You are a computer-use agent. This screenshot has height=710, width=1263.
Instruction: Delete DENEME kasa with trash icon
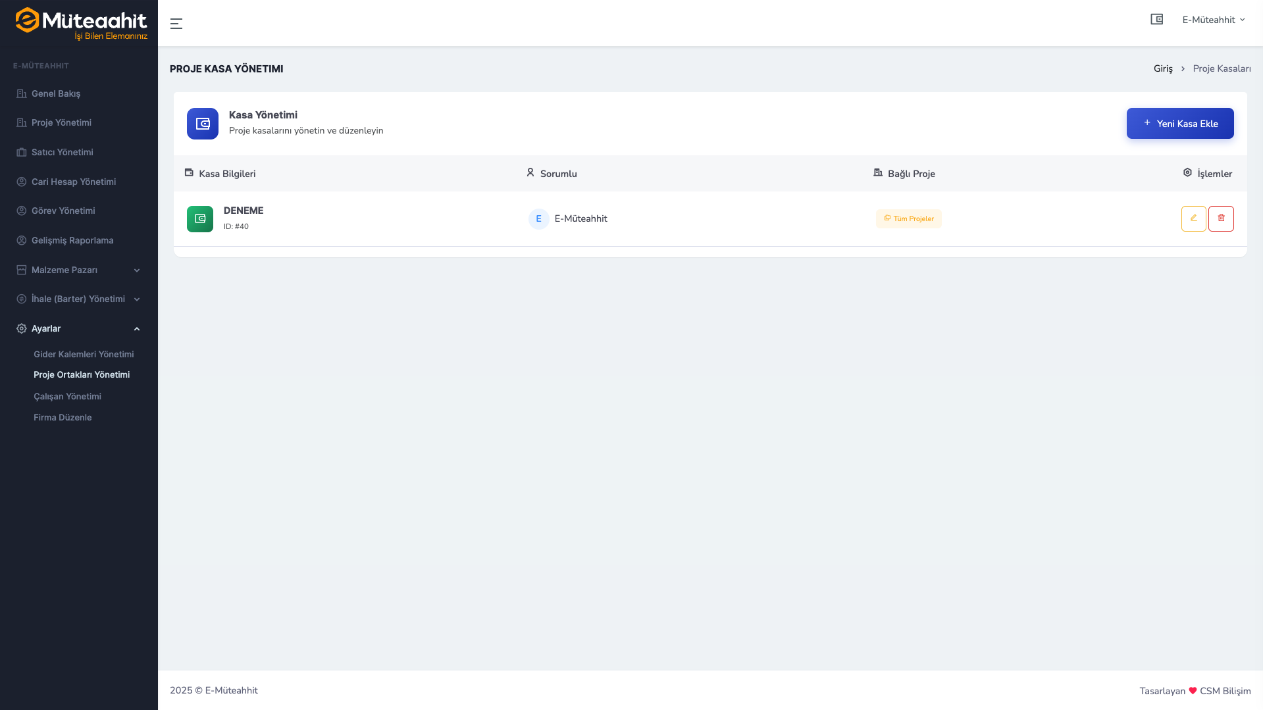click(x=1221, y=218)
